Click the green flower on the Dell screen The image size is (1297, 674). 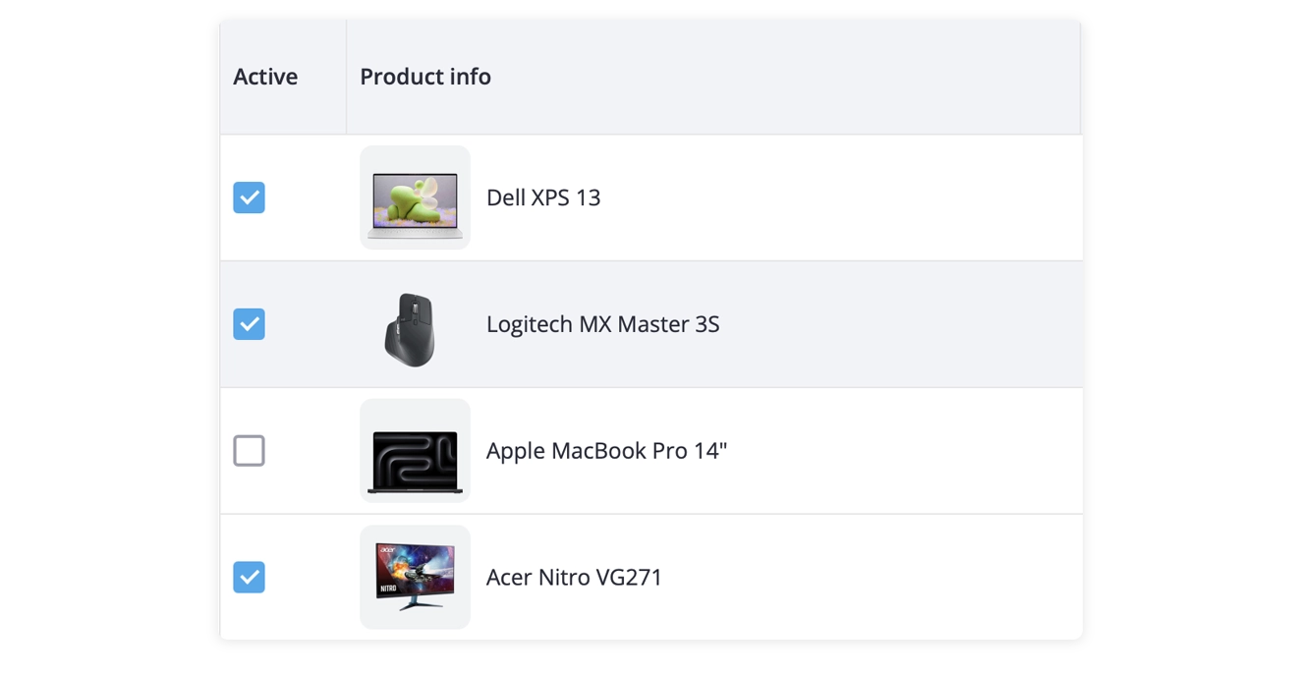click(415, 200)
